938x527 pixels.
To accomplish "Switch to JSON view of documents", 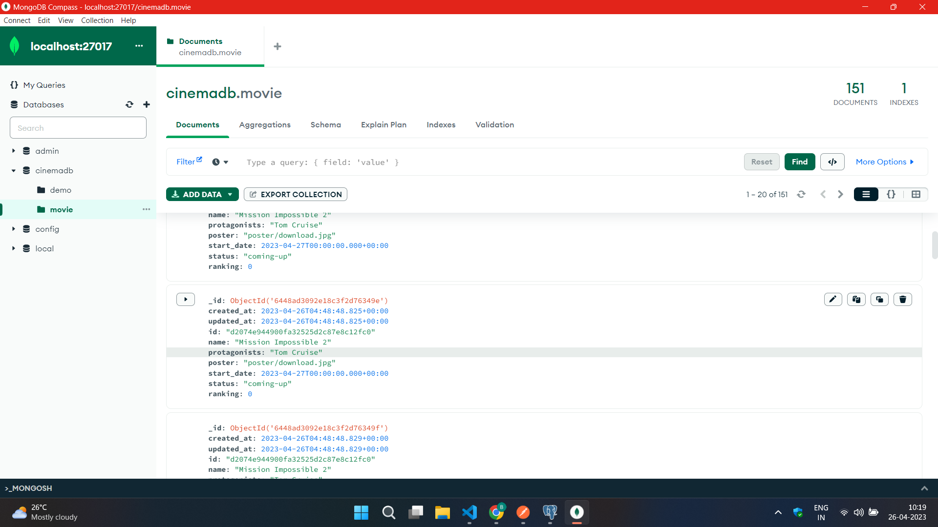I will point(891,194).
